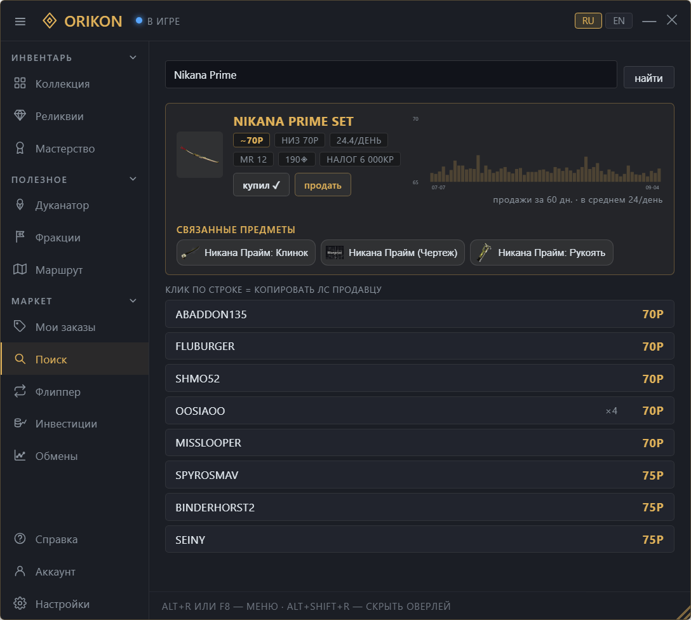
Task: Collapse the ПОЛЕЗНОЕ section chevron
Action: [133, 179]
